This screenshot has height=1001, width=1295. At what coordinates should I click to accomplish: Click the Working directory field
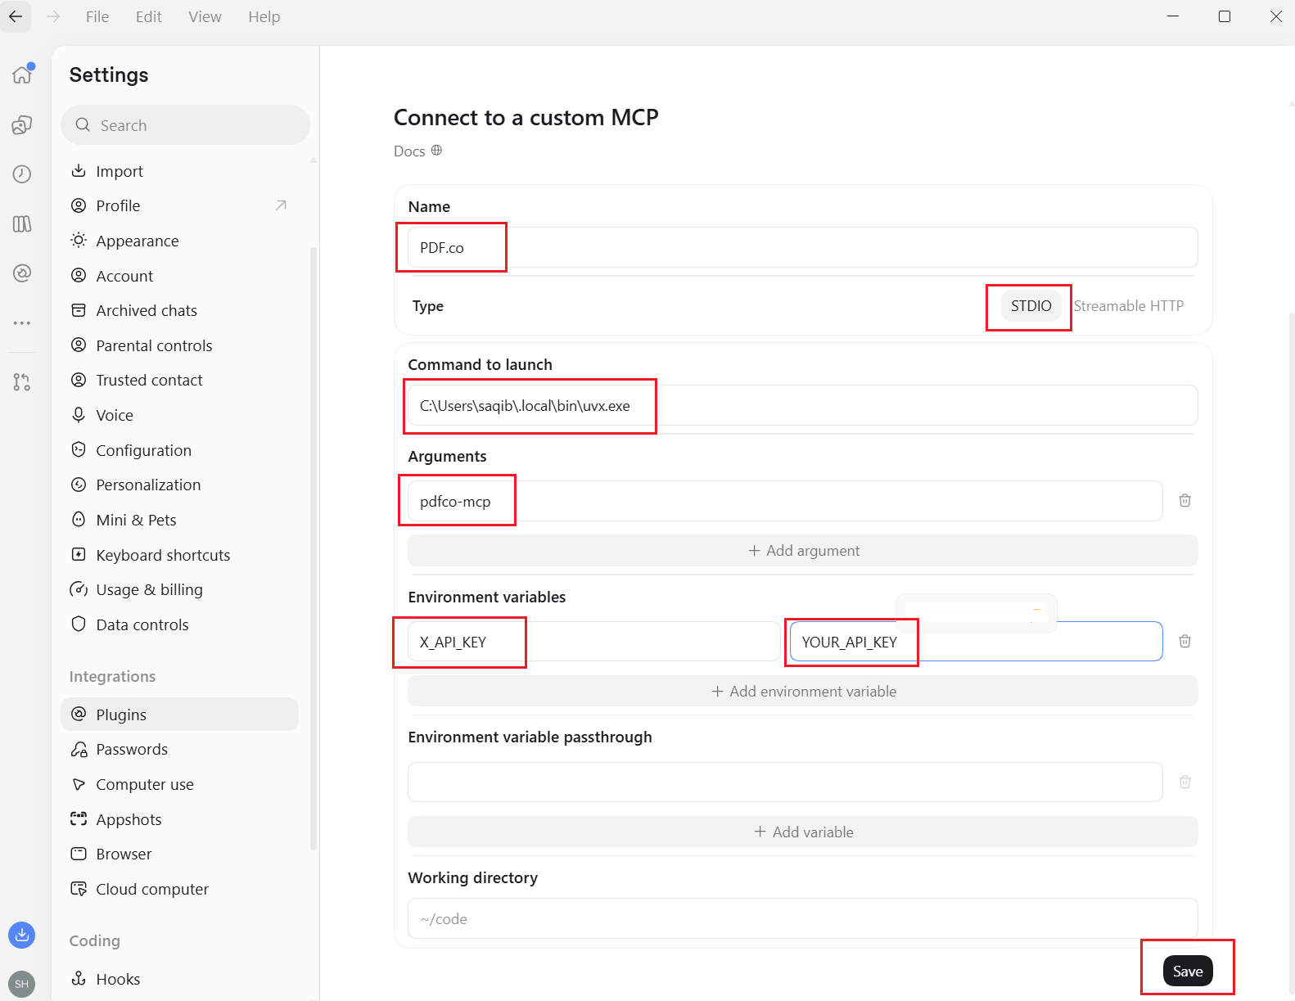click(x=803, y=918)
